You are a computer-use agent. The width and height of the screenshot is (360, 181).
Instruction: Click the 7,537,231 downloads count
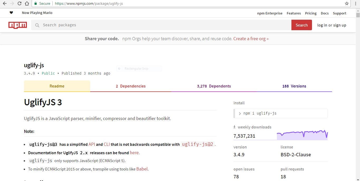click(x=244, y=136)
